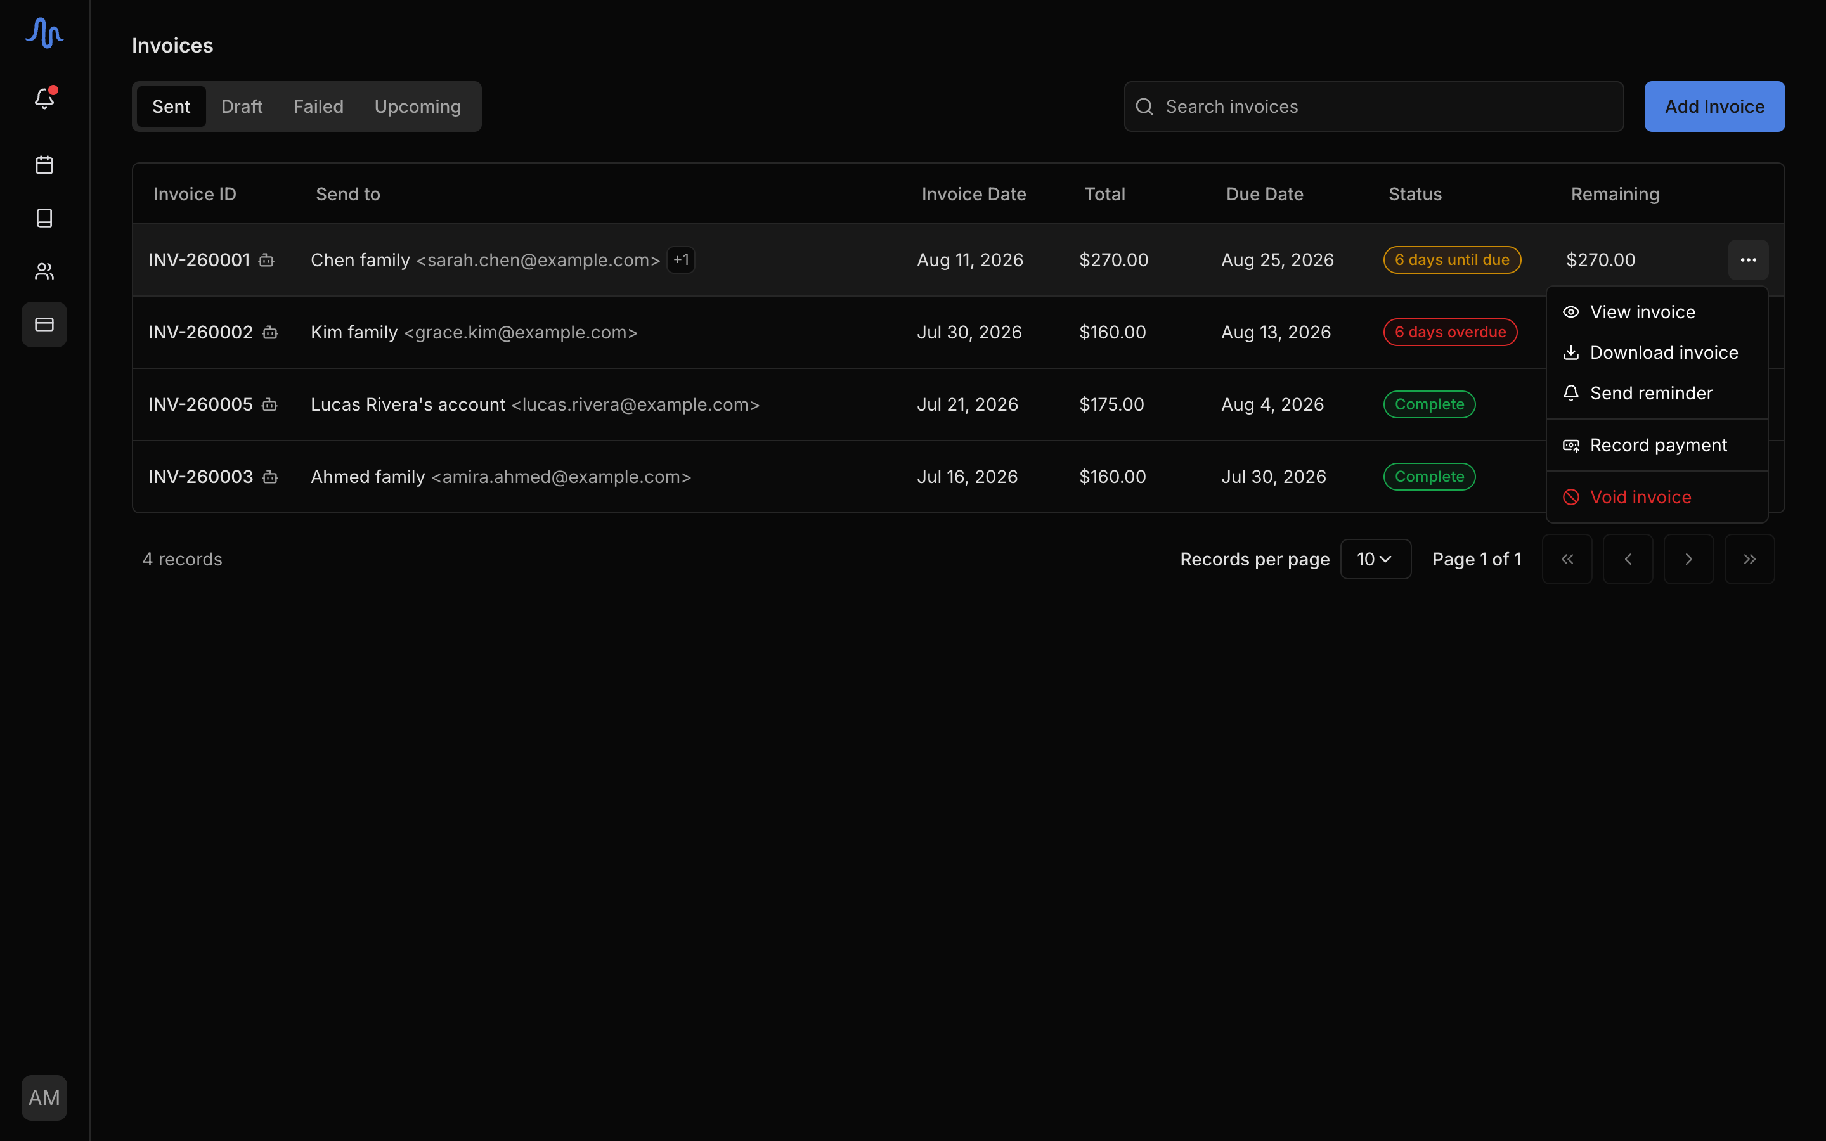Image resolution: width=1826 pixels, height=1141 pixels.
Task: Click the Kim family recipient cell
Action: (474, 332)
